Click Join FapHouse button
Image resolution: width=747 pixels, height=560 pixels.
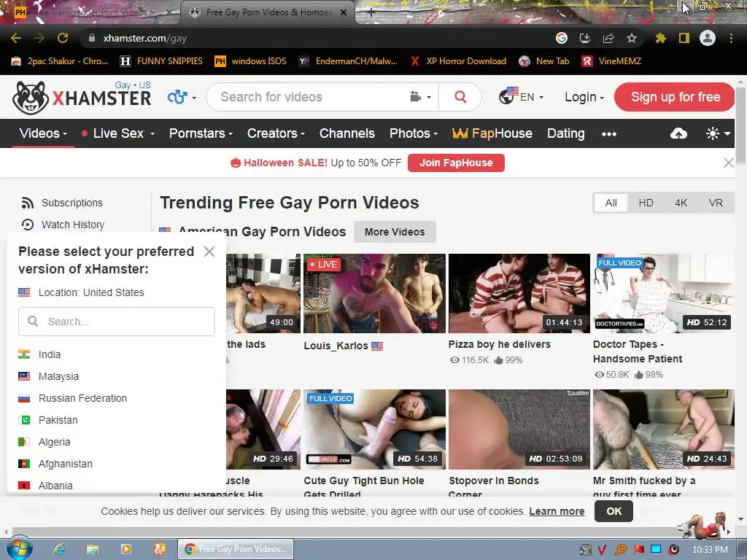point(456,163)
